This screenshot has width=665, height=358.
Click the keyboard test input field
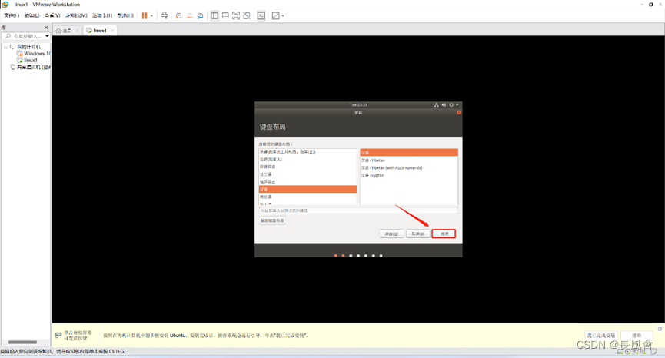click(358, 210)
